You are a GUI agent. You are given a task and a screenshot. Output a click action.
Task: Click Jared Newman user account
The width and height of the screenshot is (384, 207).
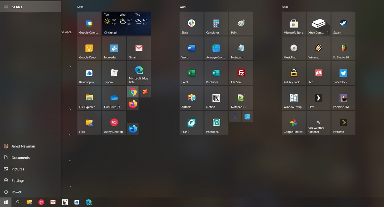23,146
